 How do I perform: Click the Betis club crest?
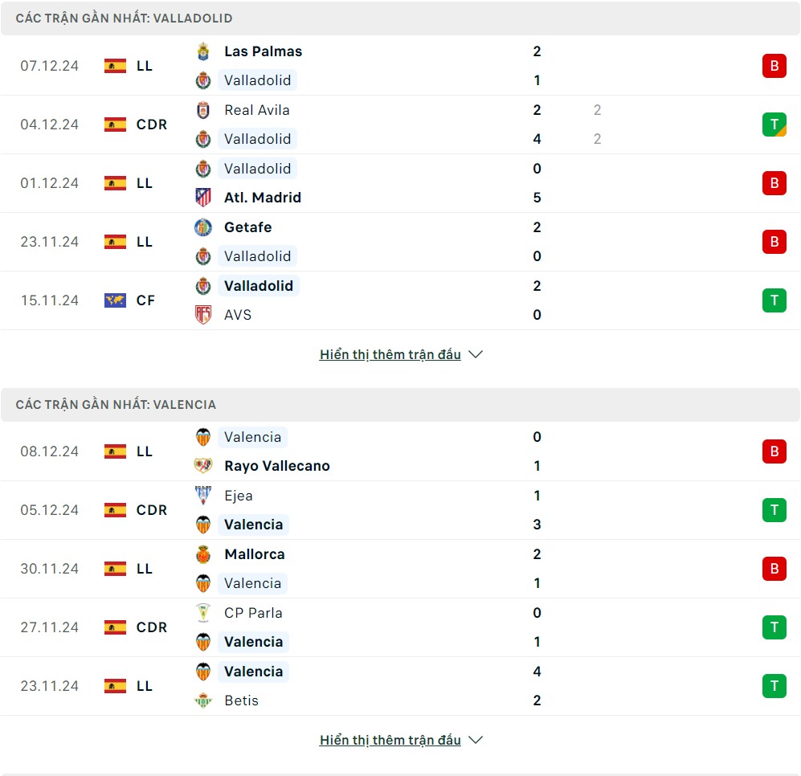click(x=203, y=700)
